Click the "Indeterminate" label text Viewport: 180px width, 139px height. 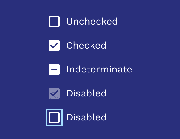(x=99, y=69)
